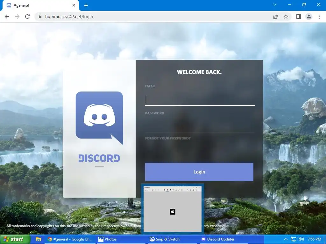Open volume control speaker icon
The height and width of the screenshot is (244, 326).
click(301, 239)
